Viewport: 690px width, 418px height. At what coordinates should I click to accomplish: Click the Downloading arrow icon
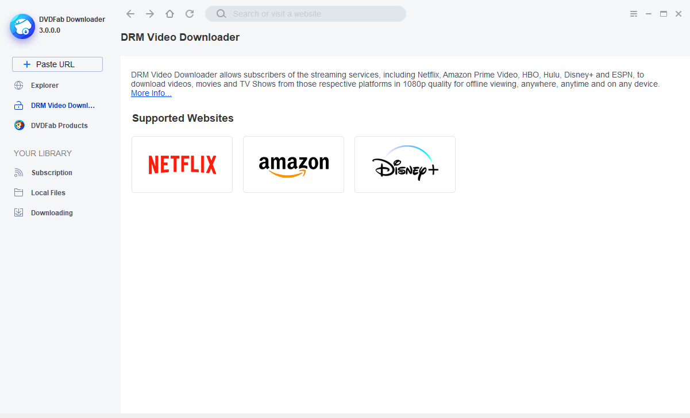(19, 212)
